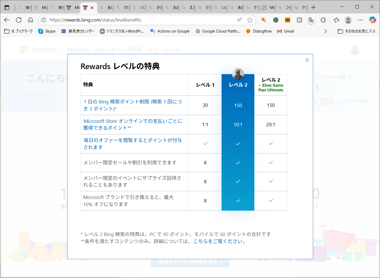380x278 pixels.
Task: Switch to the ええ search tab
Action: click(x=188, y=8)
